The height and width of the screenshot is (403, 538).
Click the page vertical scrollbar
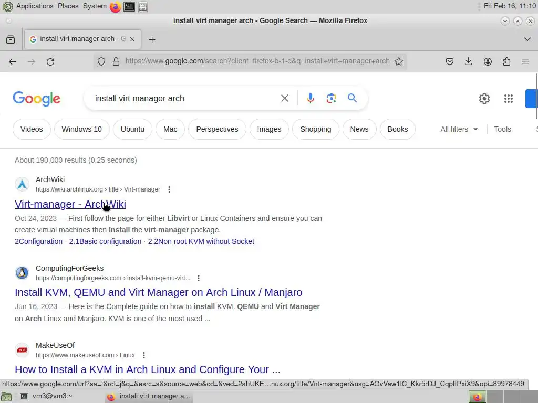pyautogui.click(x=536, y=96)
